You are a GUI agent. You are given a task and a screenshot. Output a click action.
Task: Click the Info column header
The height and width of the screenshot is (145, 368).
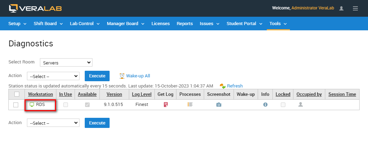[265, 94]
